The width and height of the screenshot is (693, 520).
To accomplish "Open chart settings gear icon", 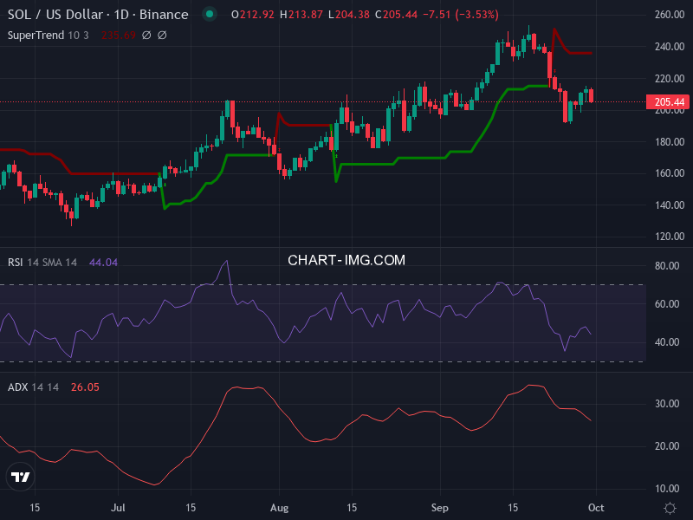I will [x=670, y=507].
